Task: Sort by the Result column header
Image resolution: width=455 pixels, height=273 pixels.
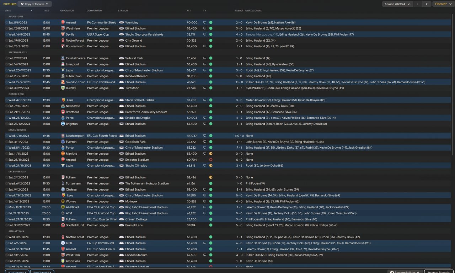Action: pos(239,11)
